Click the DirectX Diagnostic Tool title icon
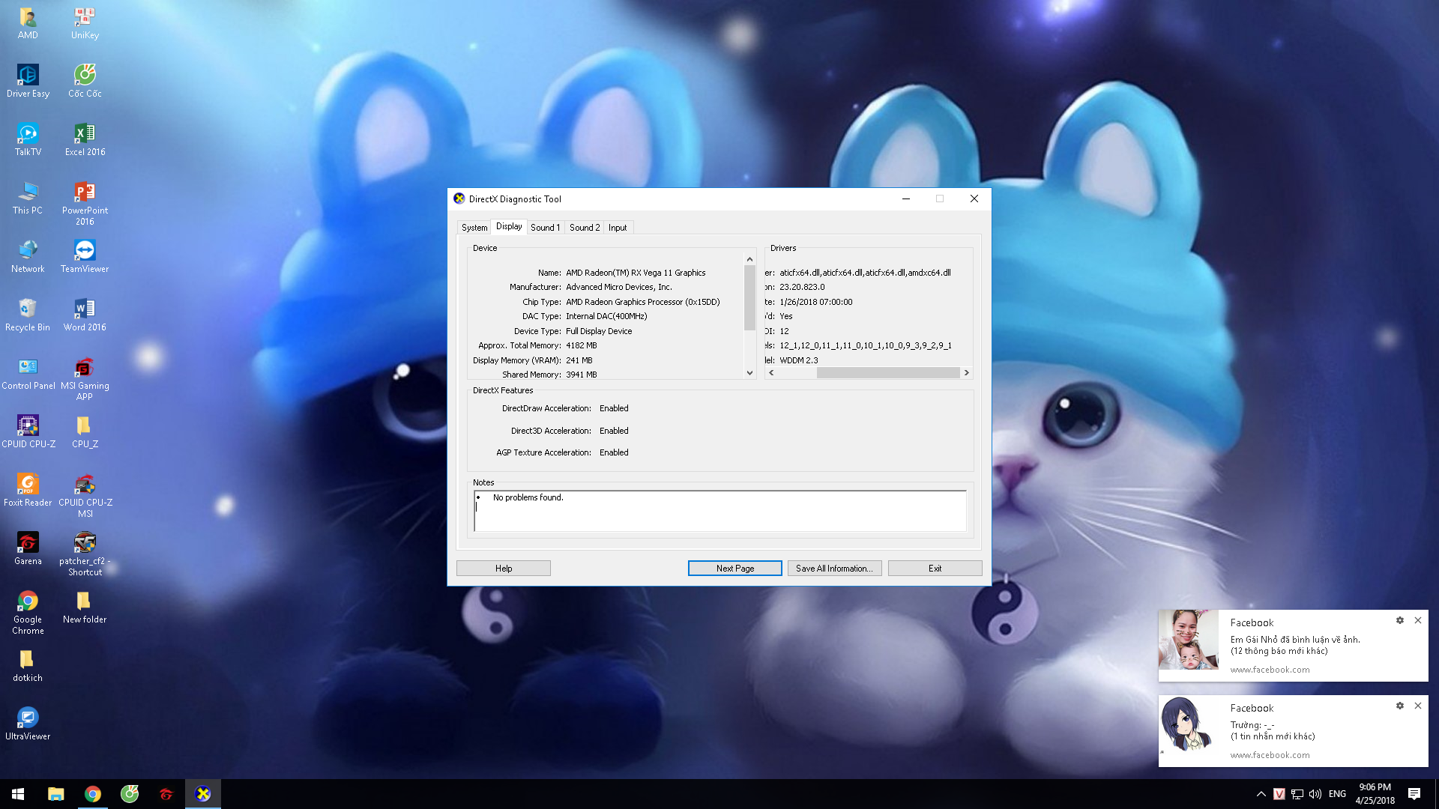This screenshot has height=809, width=1439. pyautogui.click(x=459, y=199)
